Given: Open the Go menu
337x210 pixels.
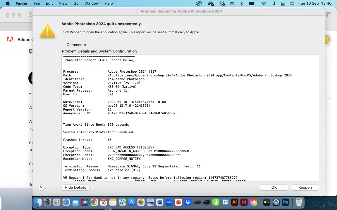Looking at the screenshot, I should pyautogui.click(x=76, y=3).
